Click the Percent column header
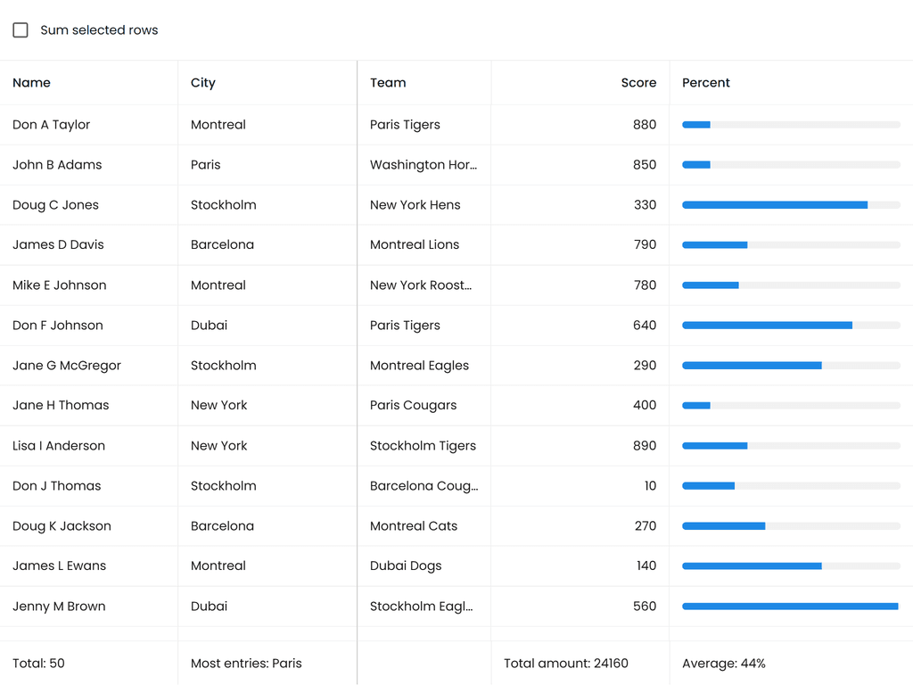Image resolution: width=913 pixels, height=685 pixels. pyautogui.click(x=706, y=83)
